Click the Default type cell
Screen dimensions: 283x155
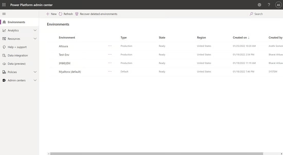(x=124, y=71)
